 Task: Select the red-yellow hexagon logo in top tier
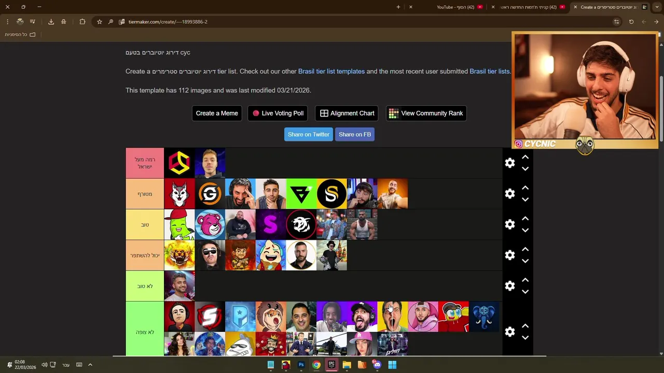coord(179,163)
